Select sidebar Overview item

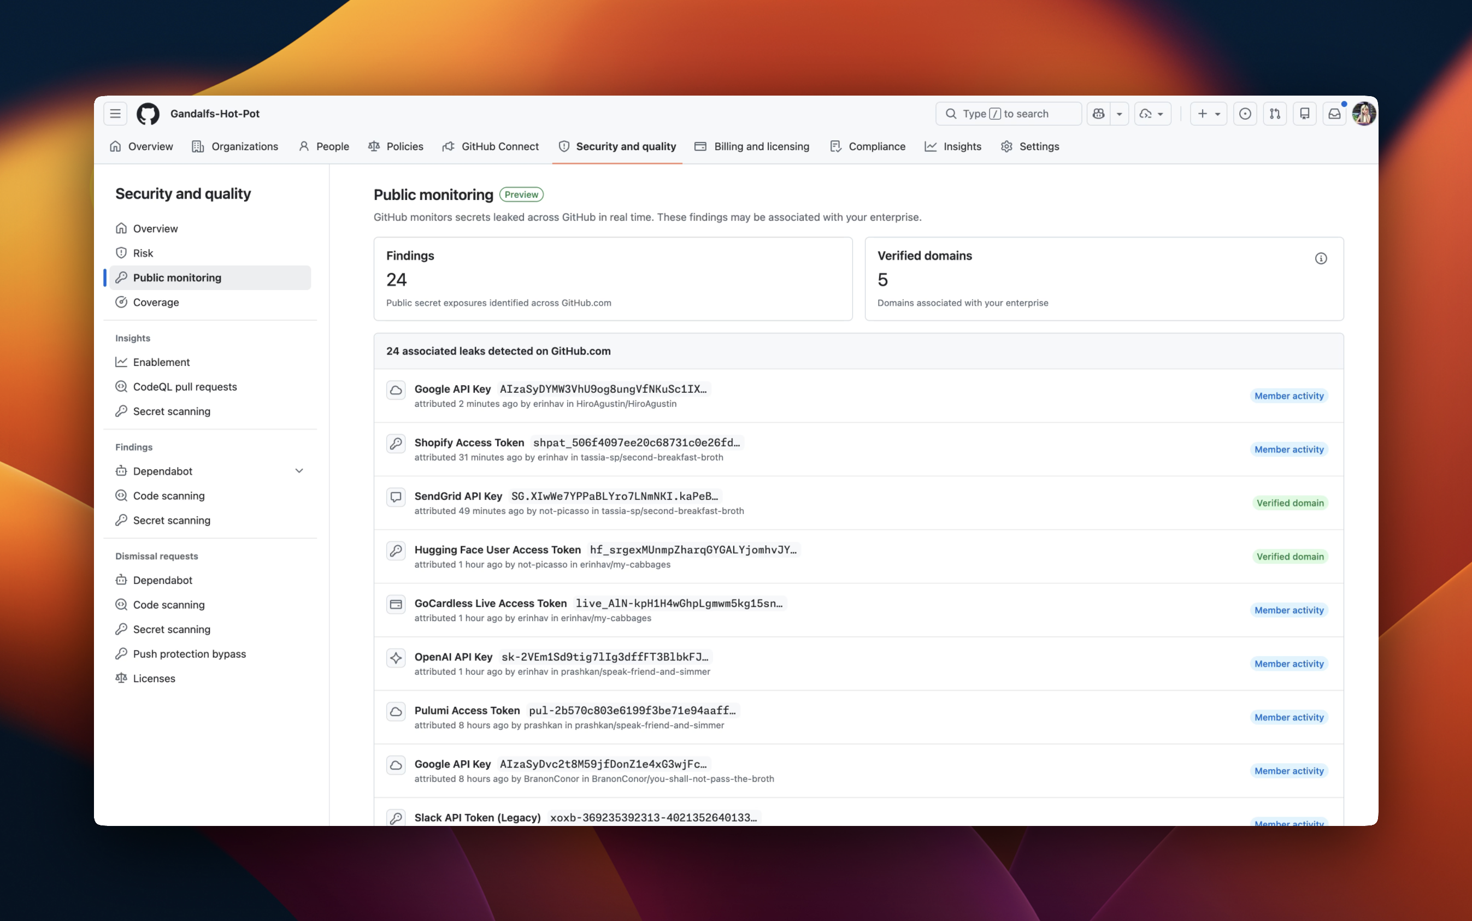click(210, 228)
